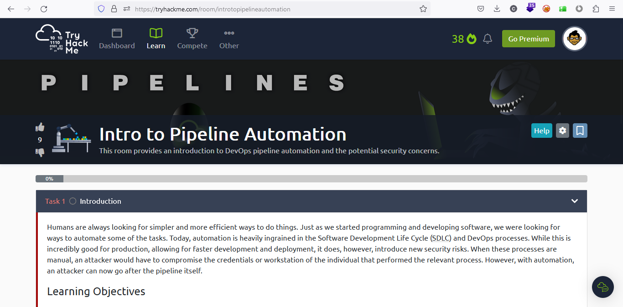Screen dimensions: 623x307
Task: Open the support chat cloud
Action: tap(602, 287)
